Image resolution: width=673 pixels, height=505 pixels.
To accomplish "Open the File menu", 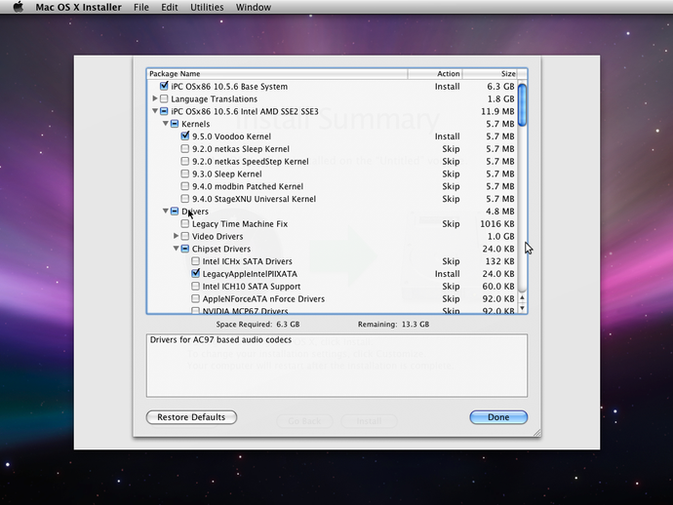I will (x=141, y=7).
